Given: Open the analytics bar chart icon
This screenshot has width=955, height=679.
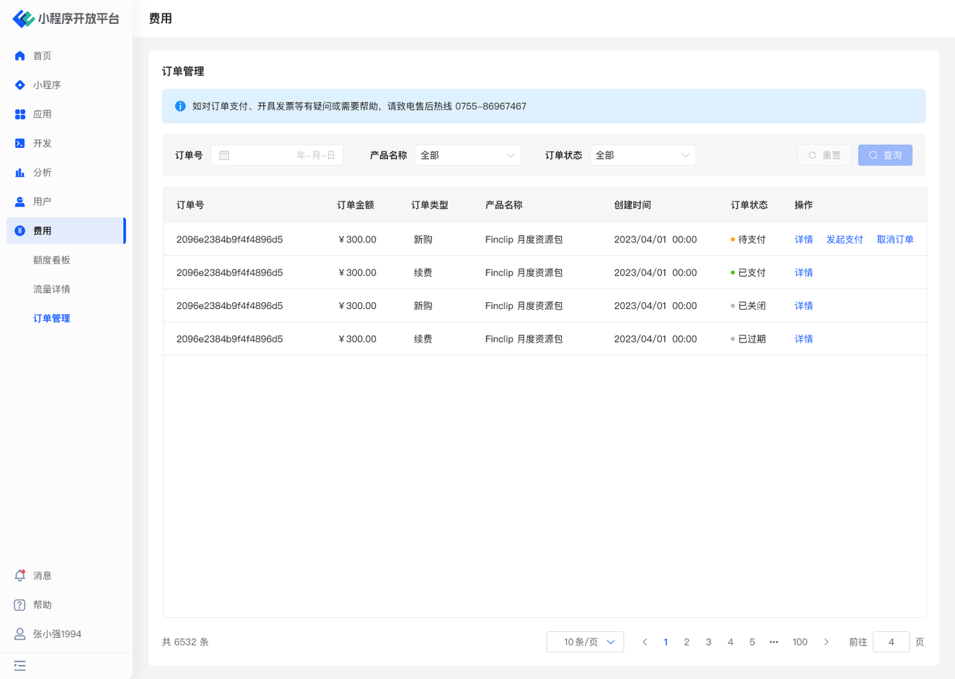Looking at the screenshot, I should 20,172.
